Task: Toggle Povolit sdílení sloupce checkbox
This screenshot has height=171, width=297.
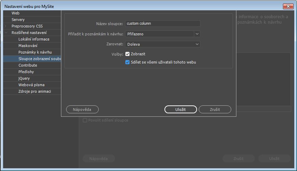Action: pos(85,120)
